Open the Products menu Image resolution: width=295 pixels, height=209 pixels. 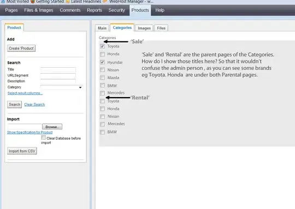tap(140, 10)
